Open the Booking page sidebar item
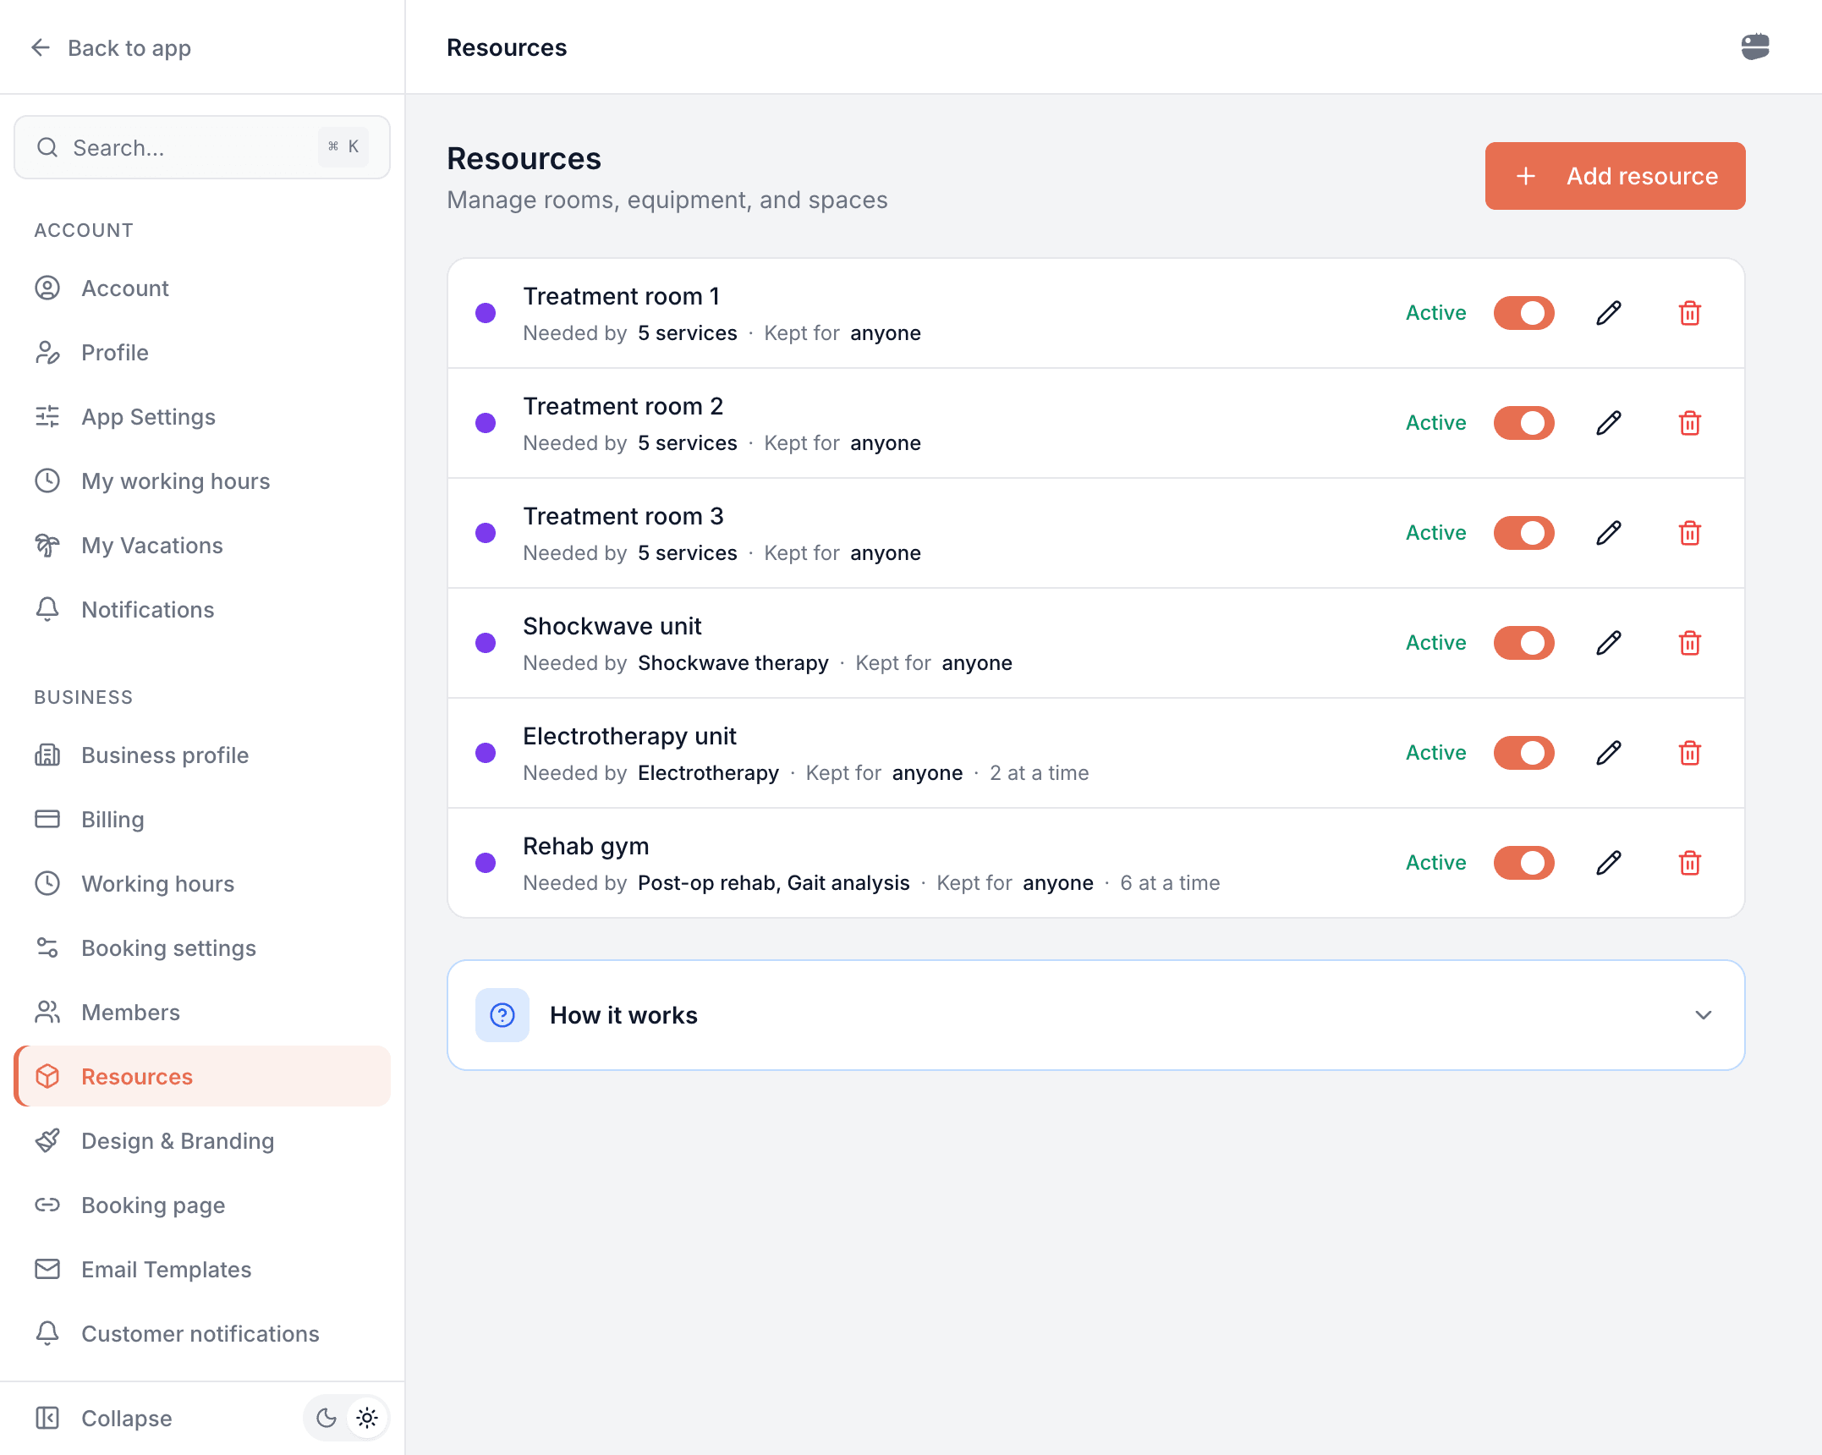This screenshot has height=1455, width=1822. click(x=202, y=1205)
